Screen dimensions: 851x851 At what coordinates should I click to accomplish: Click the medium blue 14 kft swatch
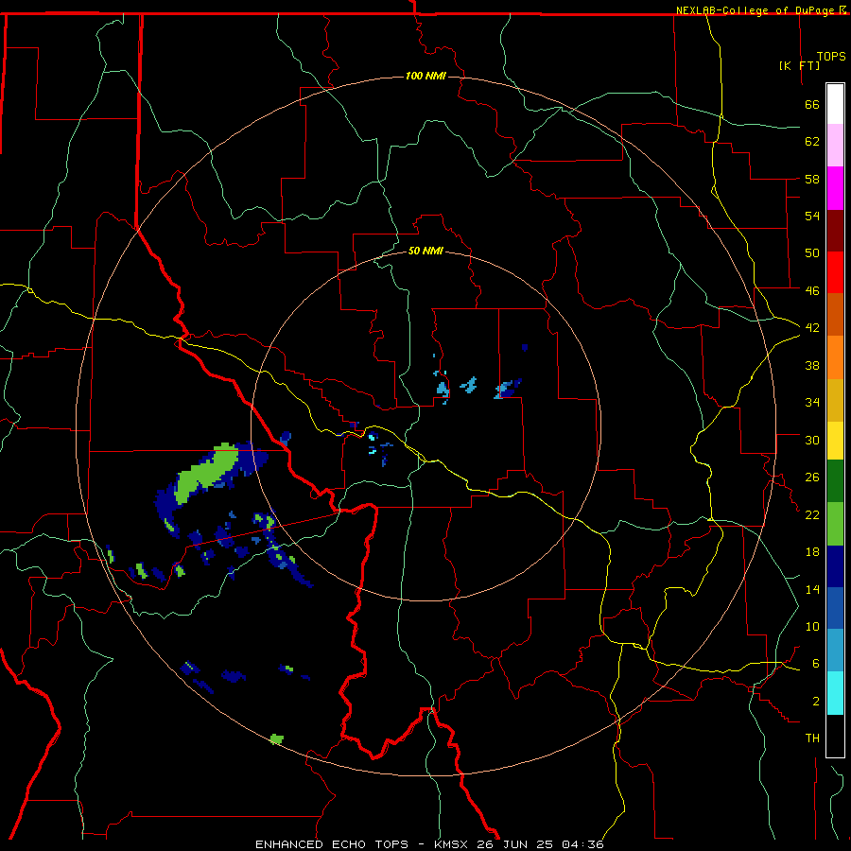[x=835, y=609]
